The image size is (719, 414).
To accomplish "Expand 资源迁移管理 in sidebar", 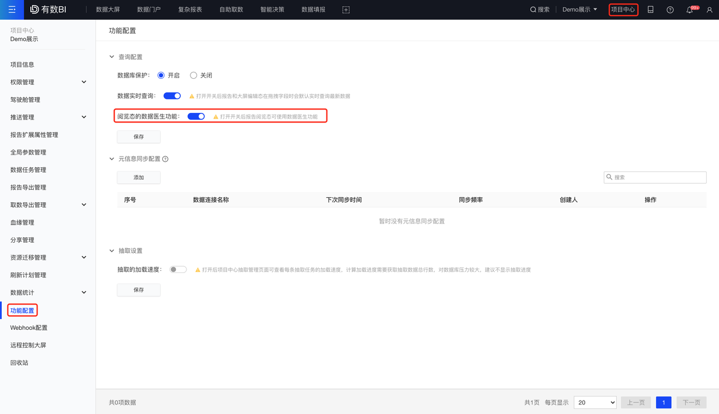I will 84,257.
